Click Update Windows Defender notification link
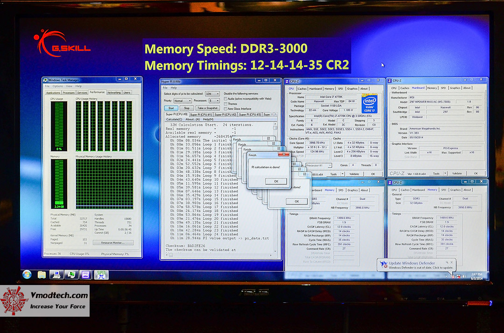 pyautogui.click(x=412, y=263)
